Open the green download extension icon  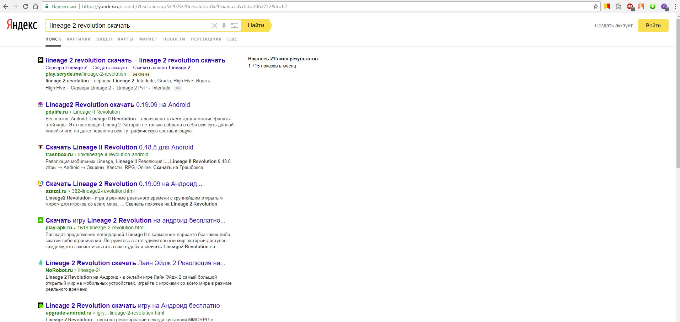pos(653,6)
